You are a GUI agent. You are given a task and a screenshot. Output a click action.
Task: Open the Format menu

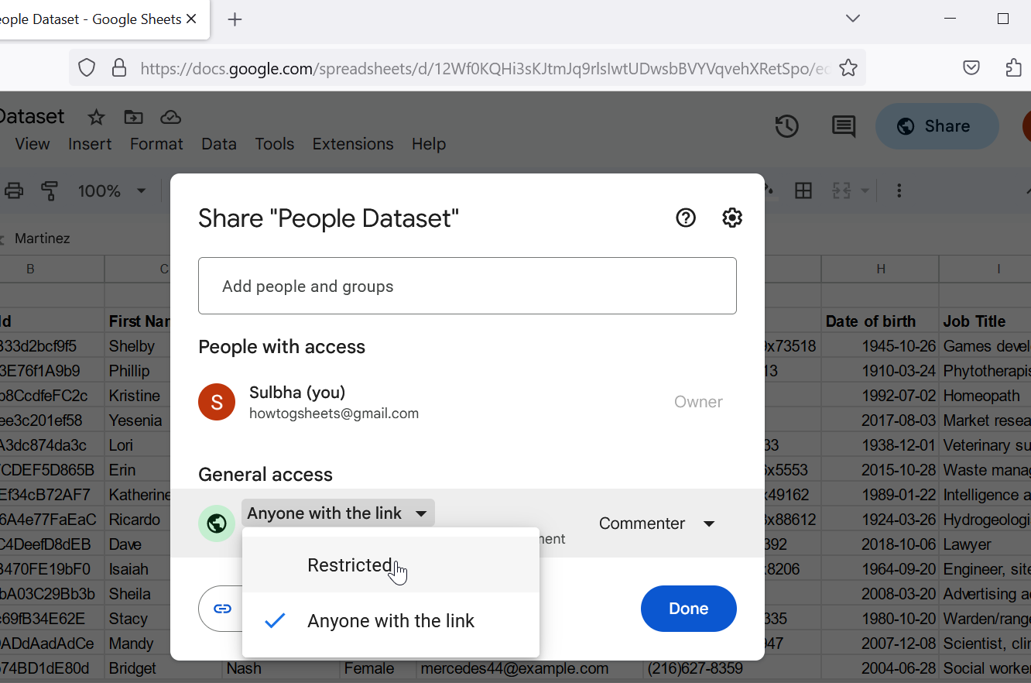pos(156,144)
